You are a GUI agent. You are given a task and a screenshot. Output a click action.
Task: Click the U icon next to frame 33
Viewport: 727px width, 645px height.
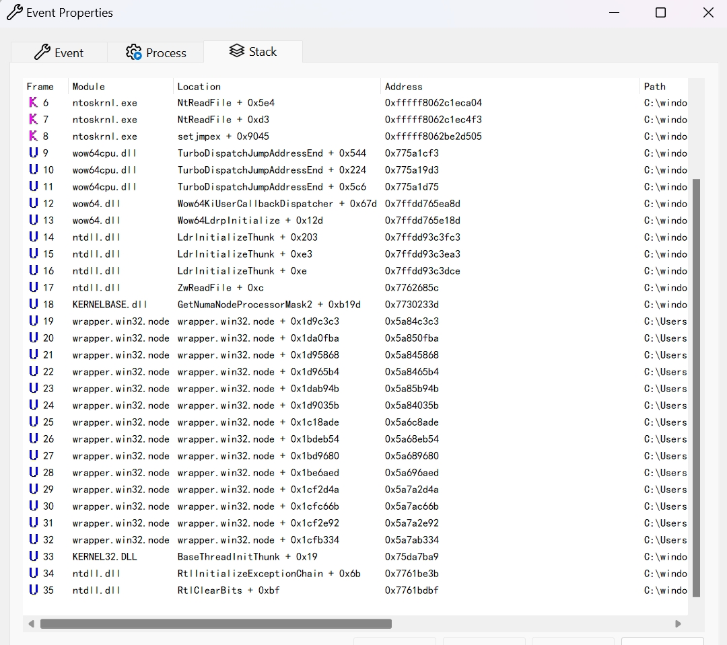33,557
